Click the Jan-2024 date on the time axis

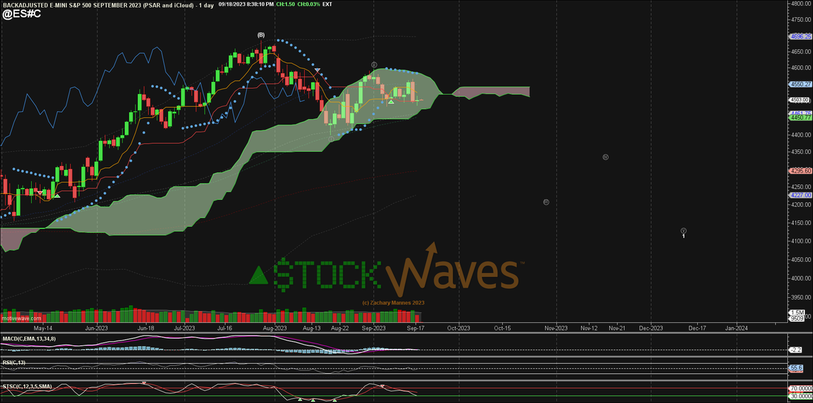(x=736, y=327)
